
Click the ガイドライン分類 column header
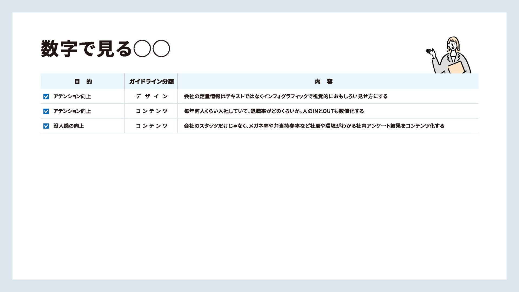(x=151, y=81)
